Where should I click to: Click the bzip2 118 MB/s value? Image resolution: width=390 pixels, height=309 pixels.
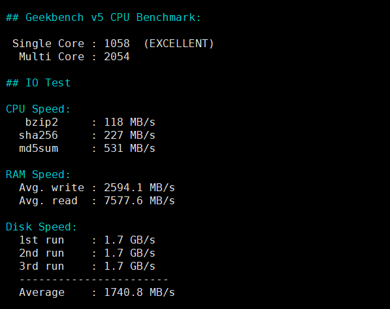coord(129,122)
